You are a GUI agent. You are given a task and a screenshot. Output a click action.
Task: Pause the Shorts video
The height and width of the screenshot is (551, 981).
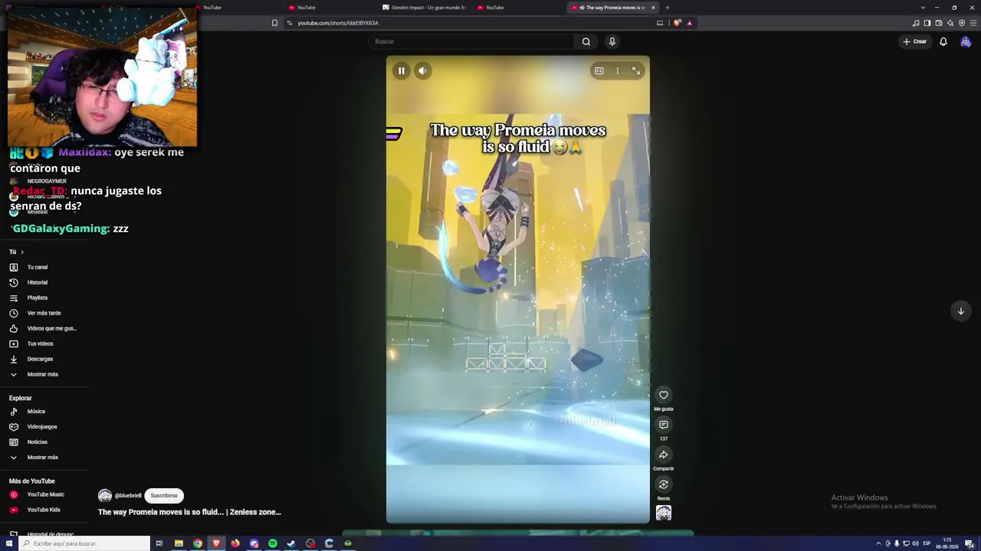(x=401, y=71)
